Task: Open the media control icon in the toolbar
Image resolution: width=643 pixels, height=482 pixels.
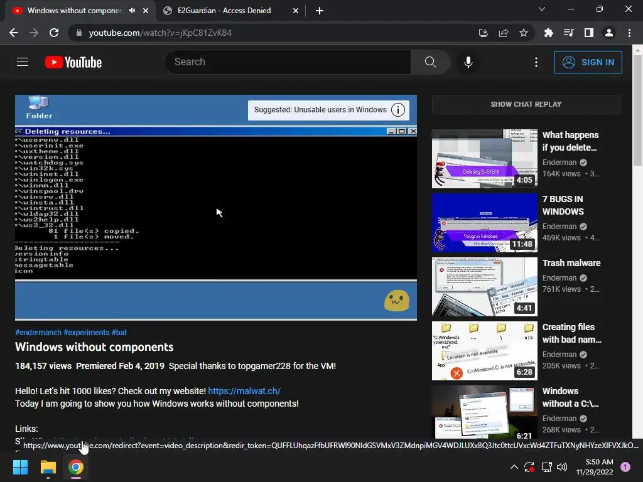Action: (x=568, y=33)
